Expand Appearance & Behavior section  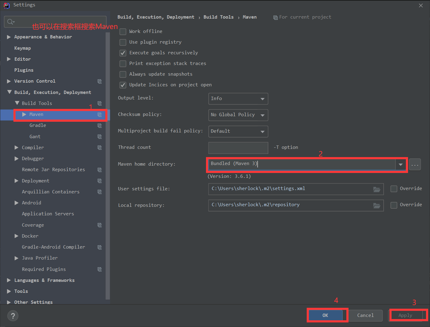pos(9,37)
